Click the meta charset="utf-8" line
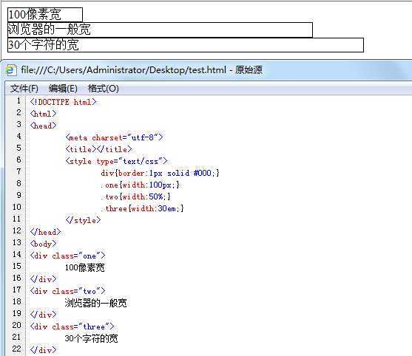412x356 pixels. coord(115,137)
